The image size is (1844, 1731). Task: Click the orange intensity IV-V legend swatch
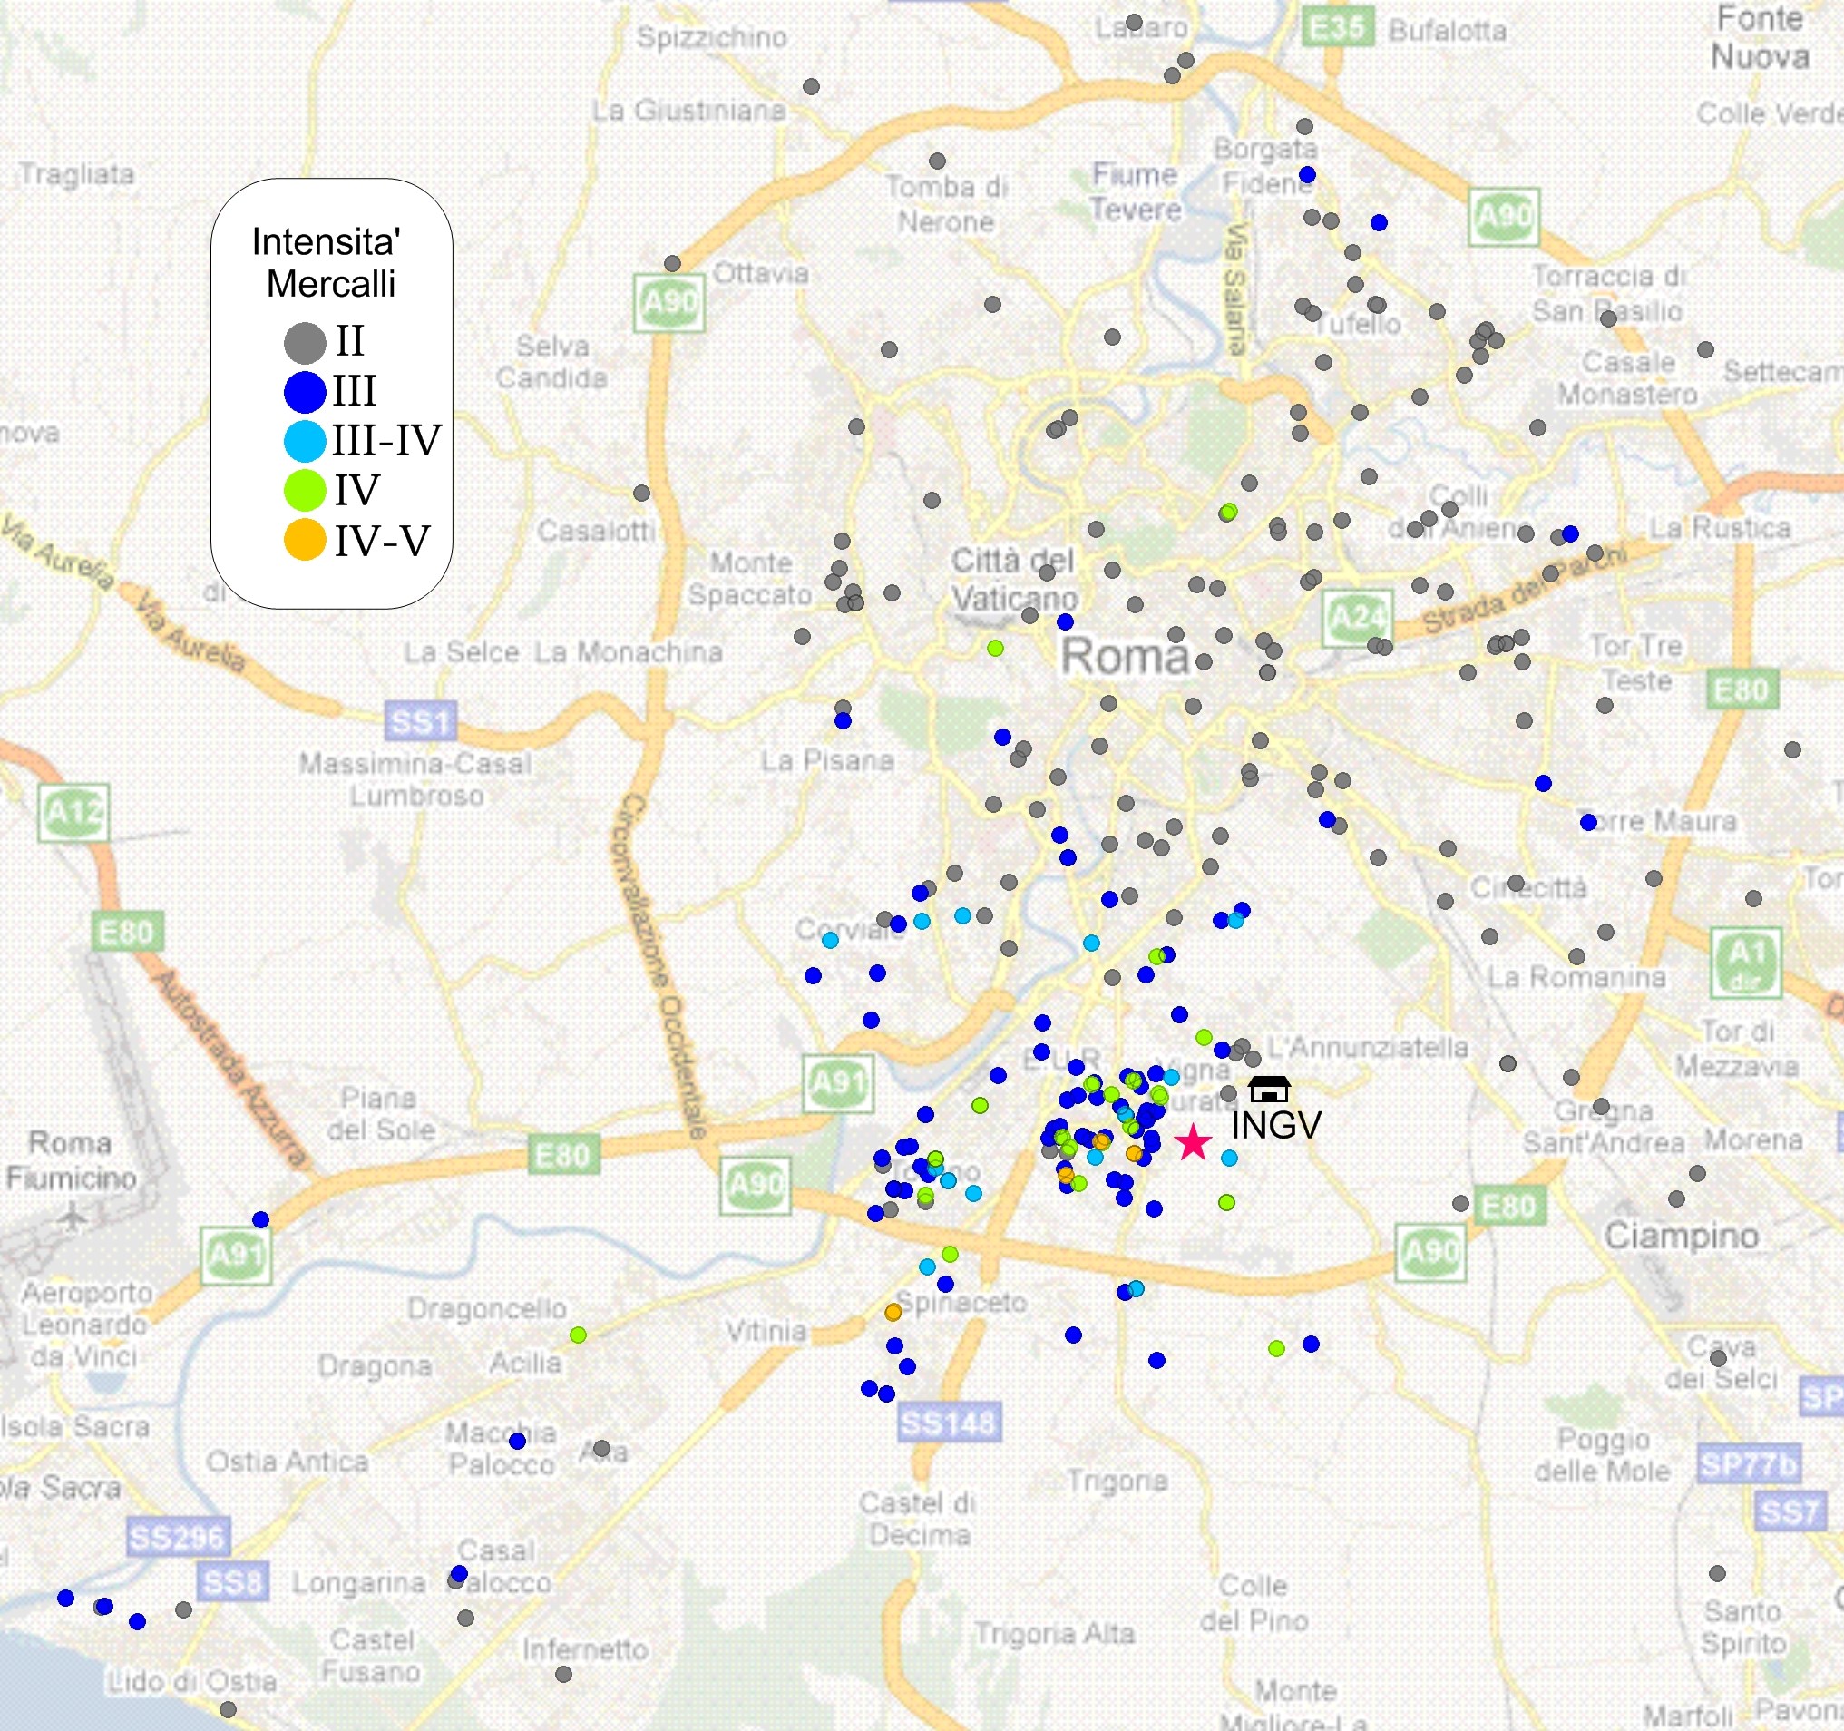point(304,540)
